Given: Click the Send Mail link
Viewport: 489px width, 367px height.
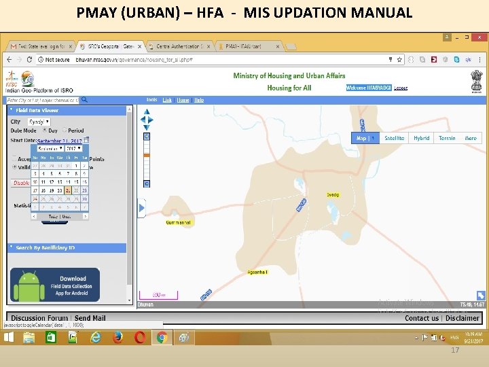Looking at the screenshot, I should point(90,318).
